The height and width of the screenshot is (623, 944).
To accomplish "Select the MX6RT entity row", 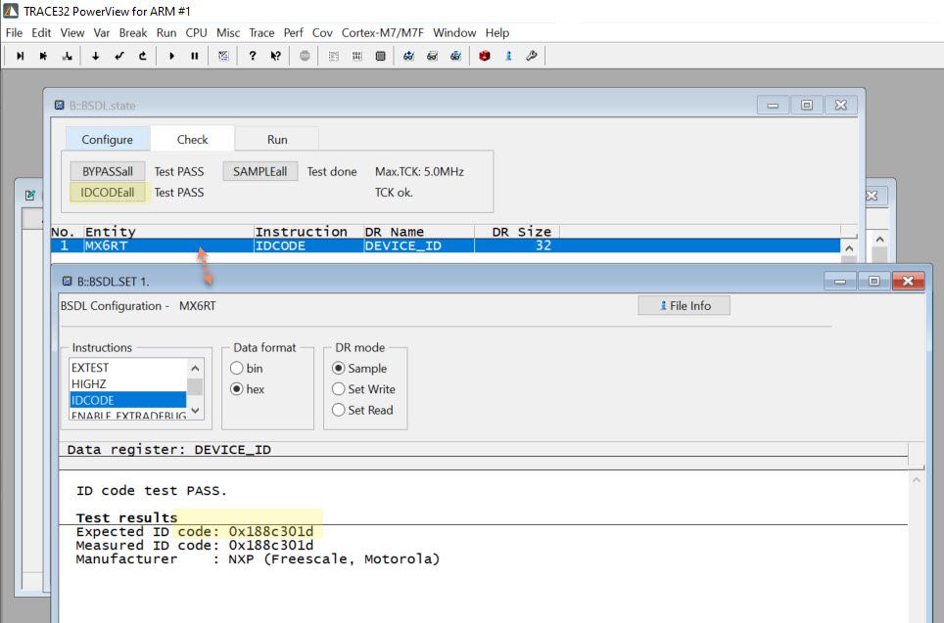I will (x=446, y=245).
